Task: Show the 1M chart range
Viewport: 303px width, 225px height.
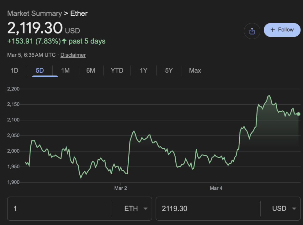Action: click(65, 70)
